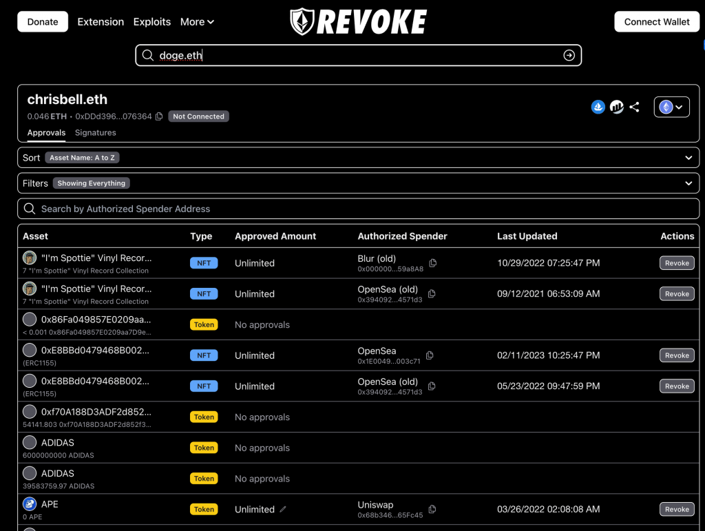Click the Revoke shield logo

[x=302, y=21]
